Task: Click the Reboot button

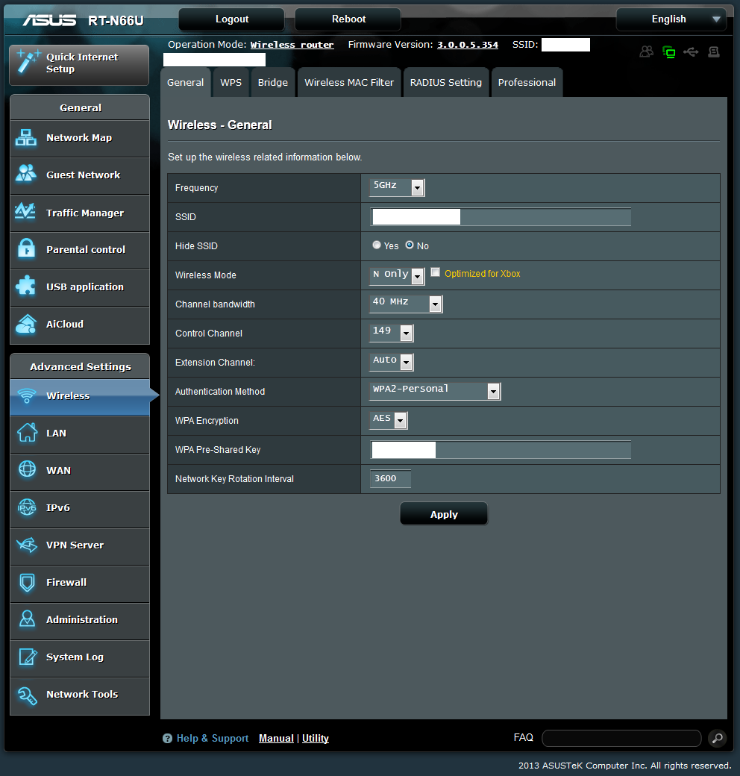Action: [x=348, y=19]
